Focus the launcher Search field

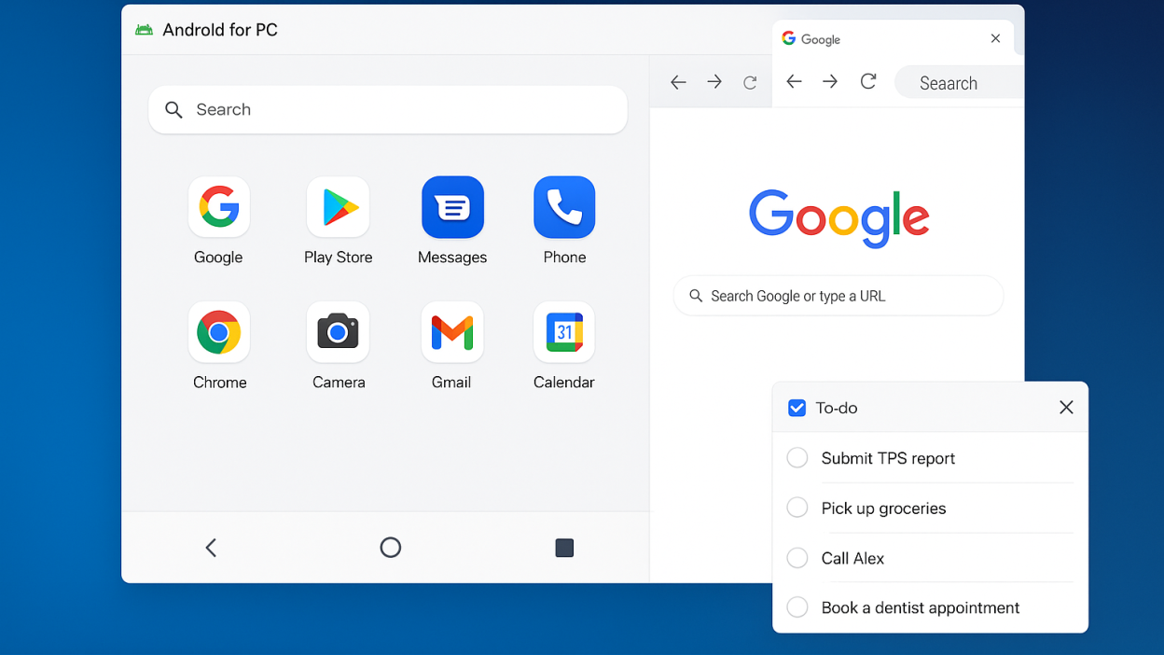click(388, 110)
